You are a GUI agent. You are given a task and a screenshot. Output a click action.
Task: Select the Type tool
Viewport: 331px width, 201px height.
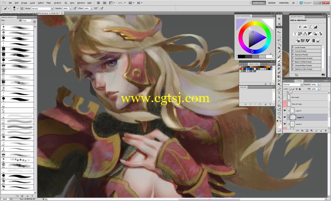279,93
